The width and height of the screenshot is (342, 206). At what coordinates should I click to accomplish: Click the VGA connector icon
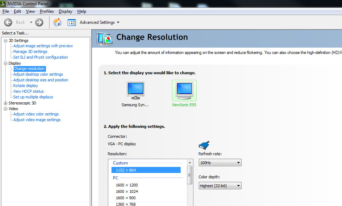(204, 145)
